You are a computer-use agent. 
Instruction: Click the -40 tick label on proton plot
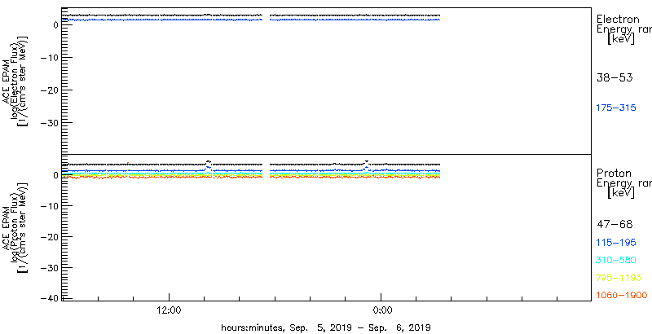[x=50, y=298]
